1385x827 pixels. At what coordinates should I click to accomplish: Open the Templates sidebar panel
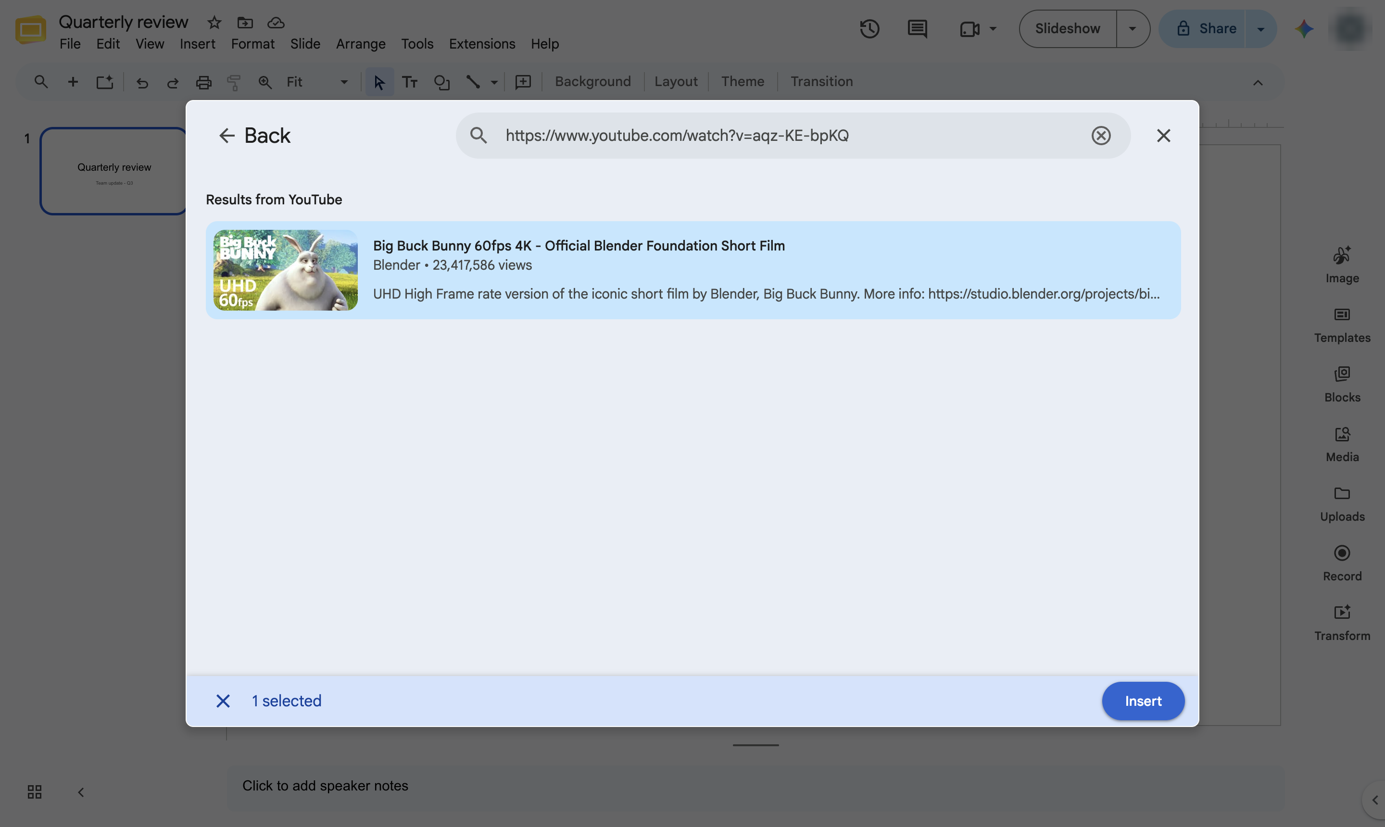(1342, 325)
